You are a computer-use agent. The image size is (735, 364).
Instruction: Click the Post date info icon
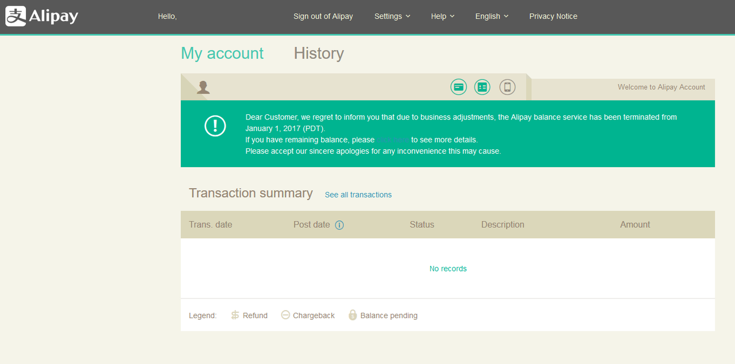339,225
